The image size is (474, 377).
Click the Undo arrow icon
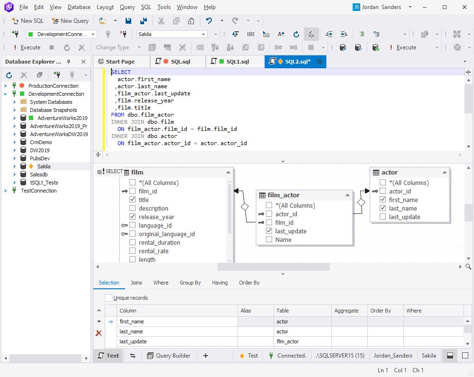click(x=209, y=21)
